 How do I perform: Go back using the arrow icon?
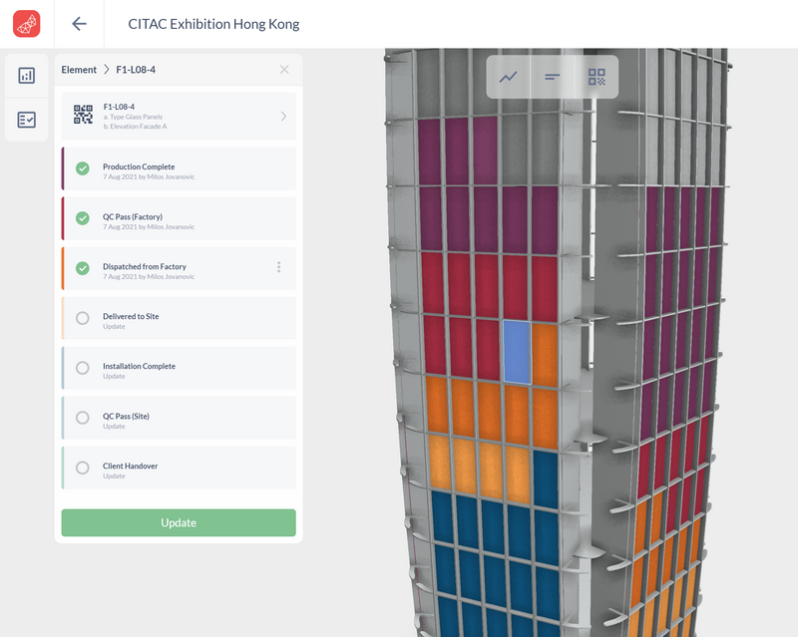tap(79, 23)
